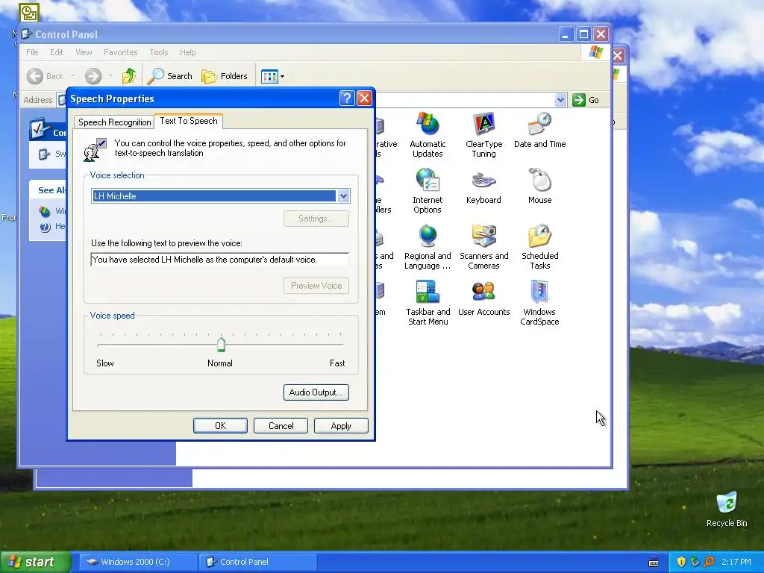
Task: Click the Up folder toolbar icon
Action: point(128,76)
